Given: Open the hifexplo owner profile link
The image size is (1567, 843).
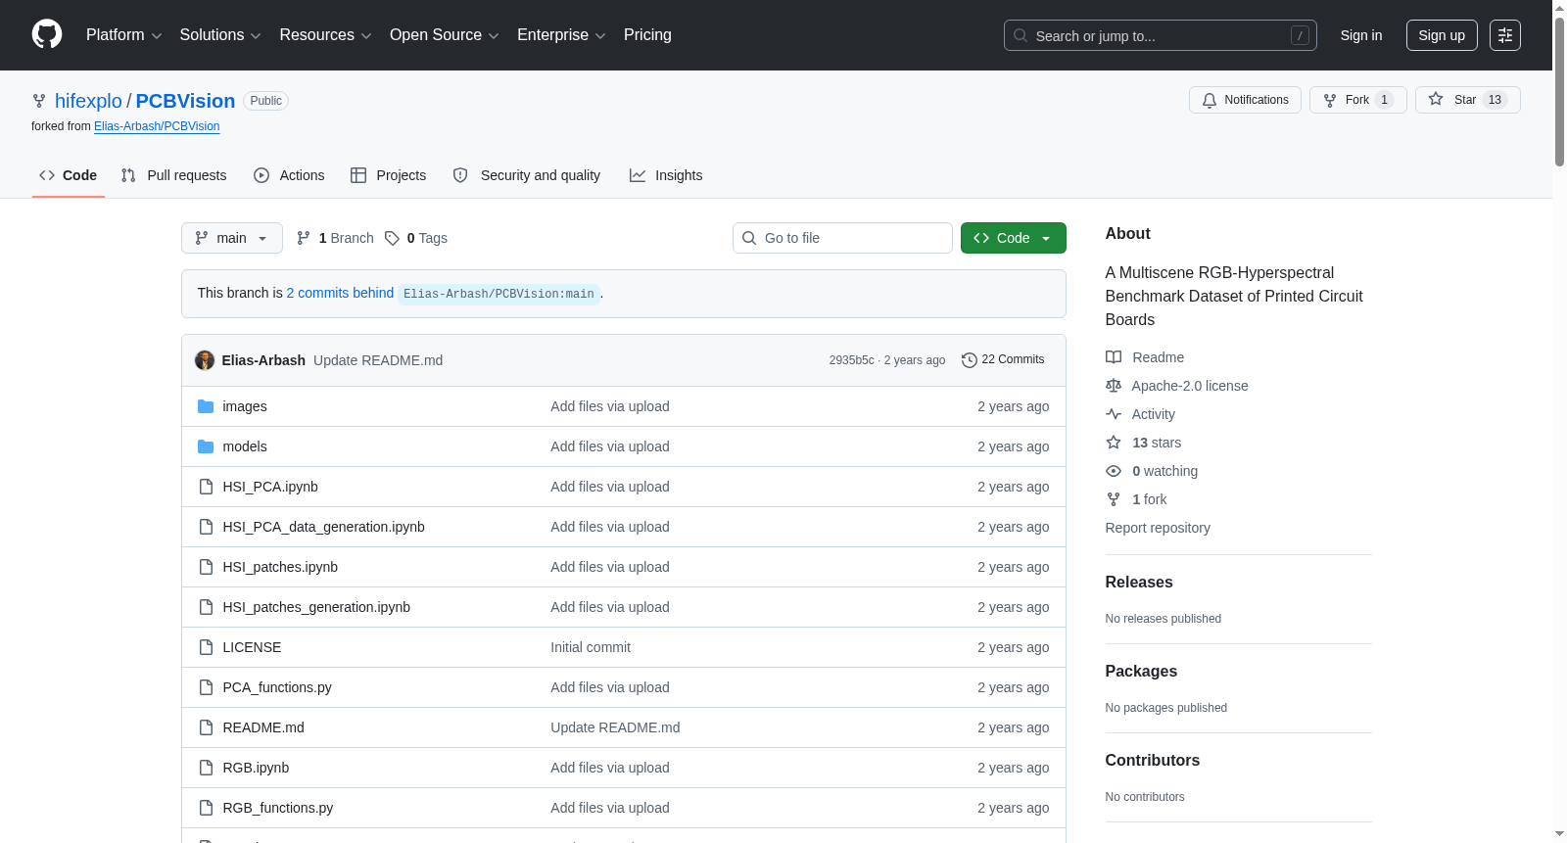Looking at the screenshot, I should pyautogui.click(x=88, y=101).
